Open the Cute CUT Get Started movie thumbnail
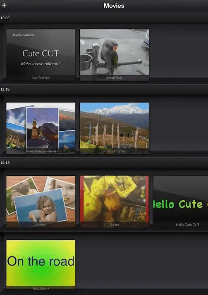The height and width of the screenshot is (295, 208). [41, 54]
